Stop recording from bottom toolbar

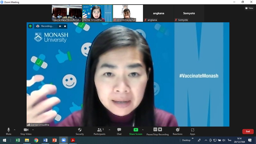[x=160, y=130]
